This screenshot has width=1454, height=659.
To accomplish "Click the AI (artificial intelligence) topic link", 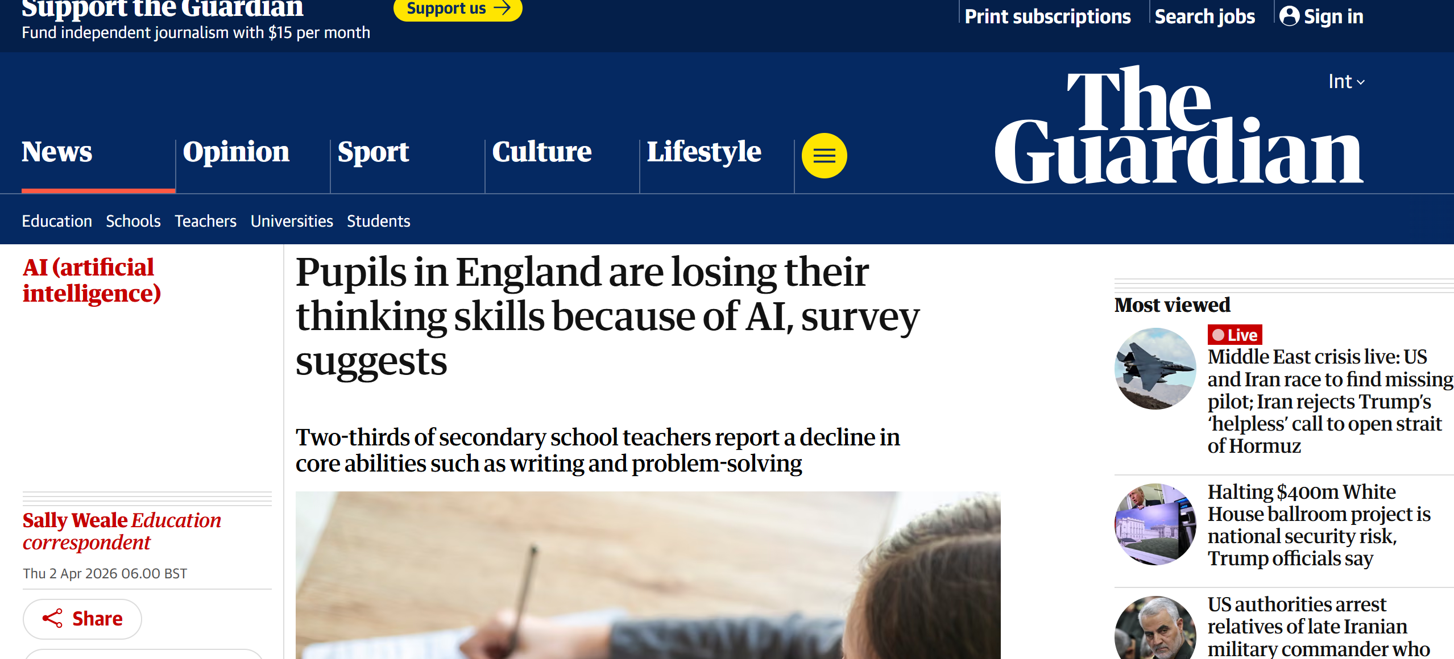I will point(91,281).
